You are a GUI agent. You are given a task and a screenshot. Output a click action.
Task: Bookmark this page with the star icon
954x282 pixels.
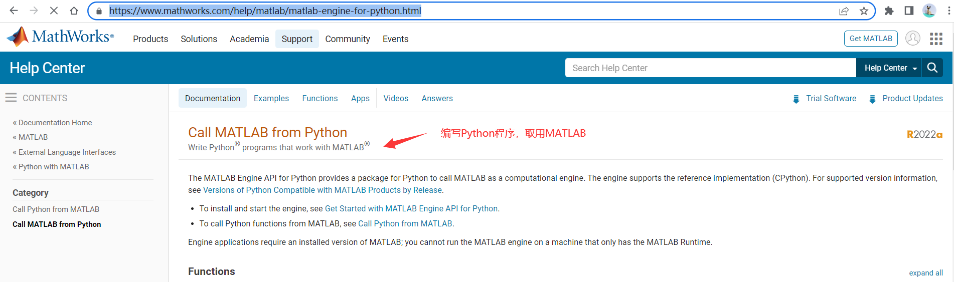(x=864, y=11)
